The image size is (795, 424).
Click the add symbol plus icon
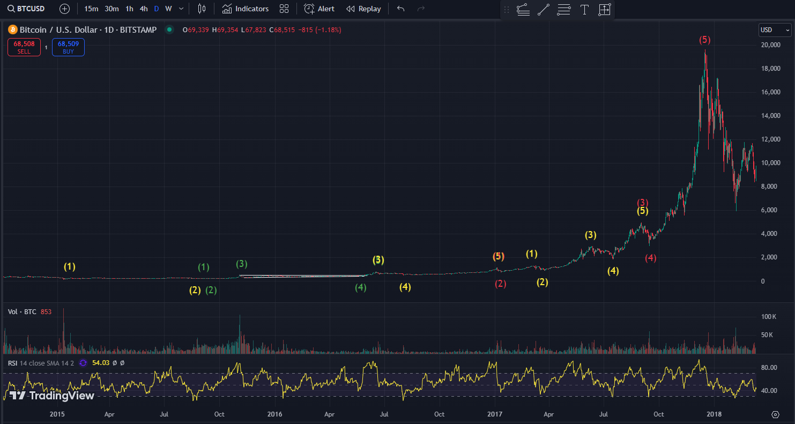64,9
